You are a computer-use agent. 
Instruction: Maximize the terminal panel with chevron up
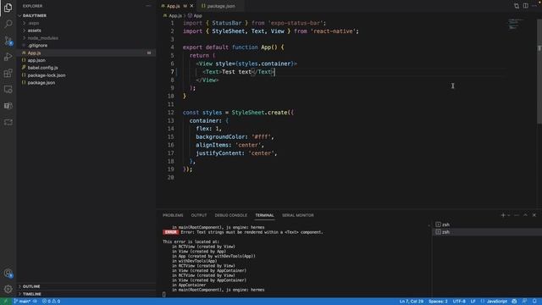click(525, 215)
